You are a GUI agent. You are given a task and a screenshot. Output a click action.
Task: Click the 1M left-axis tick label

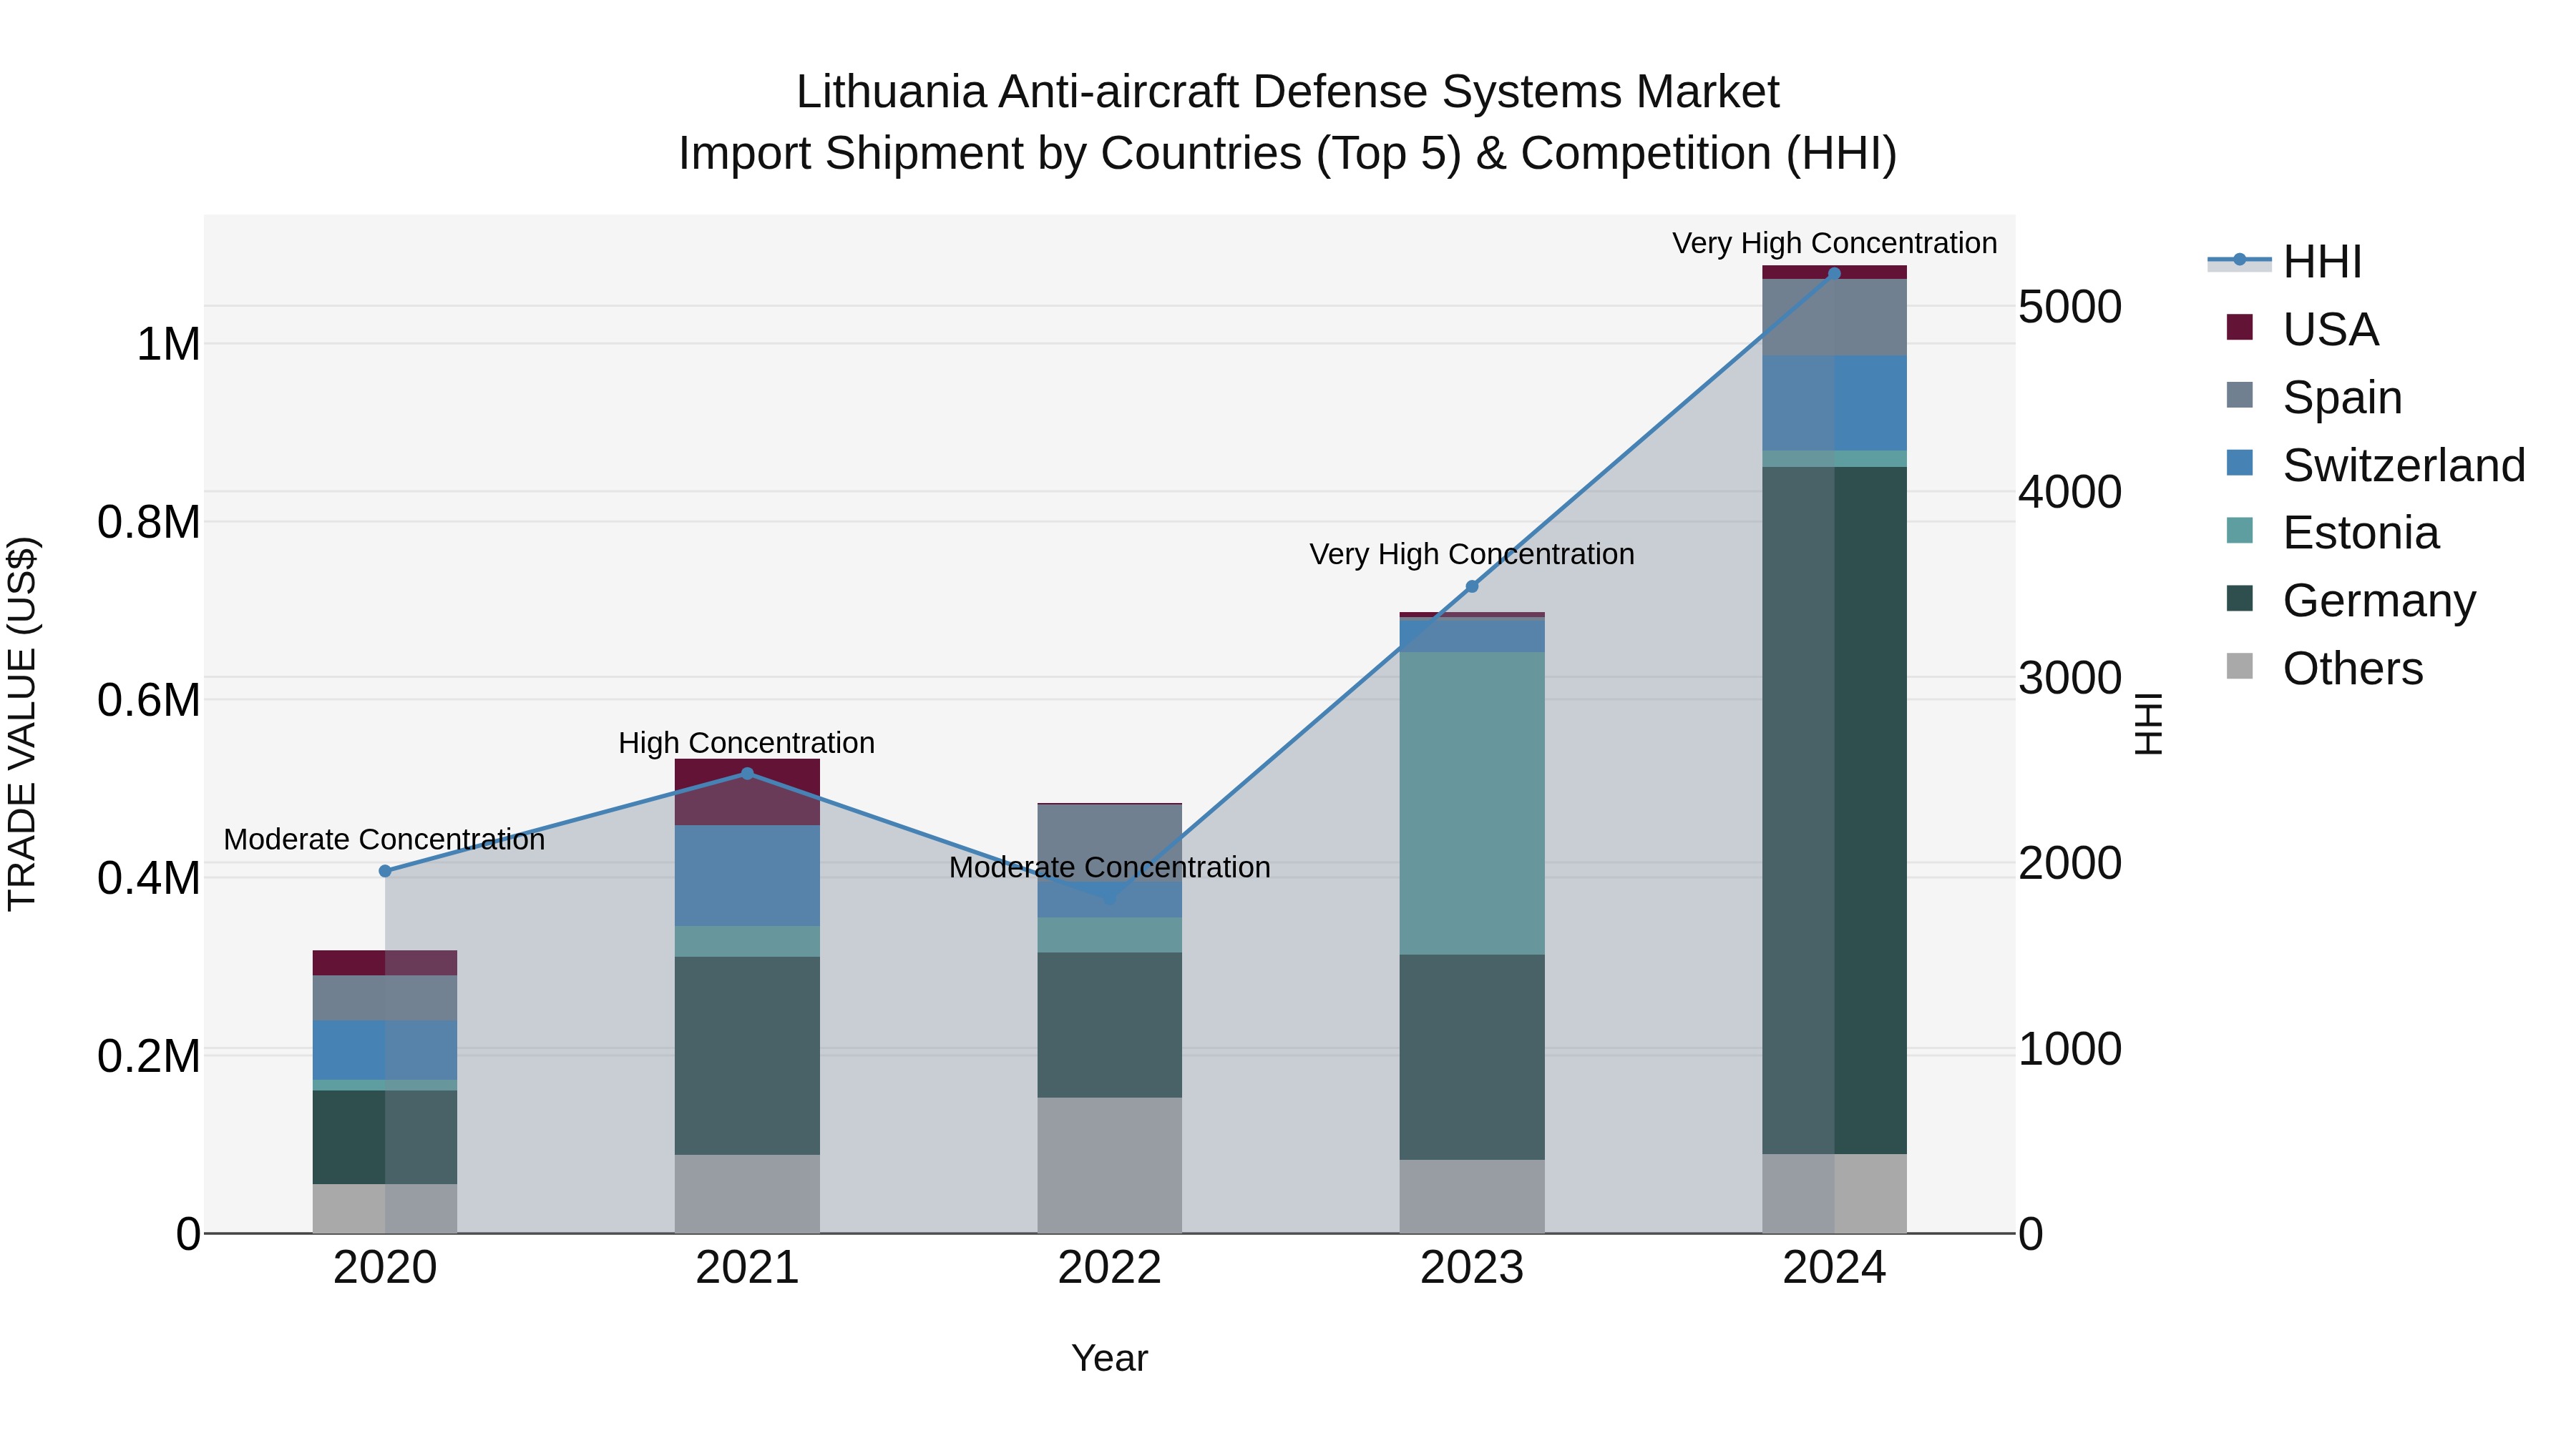(x=168, y=345)
